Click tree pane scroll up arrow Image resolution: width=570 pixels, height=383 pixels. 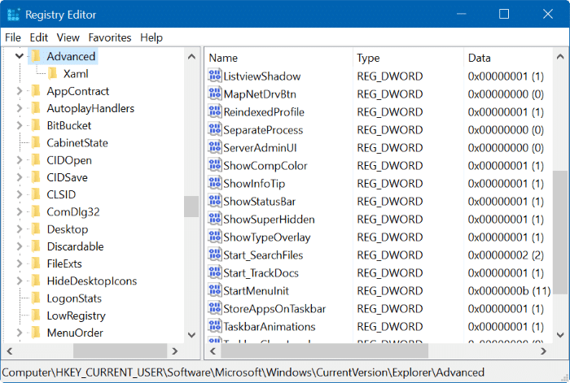(191, 57)
